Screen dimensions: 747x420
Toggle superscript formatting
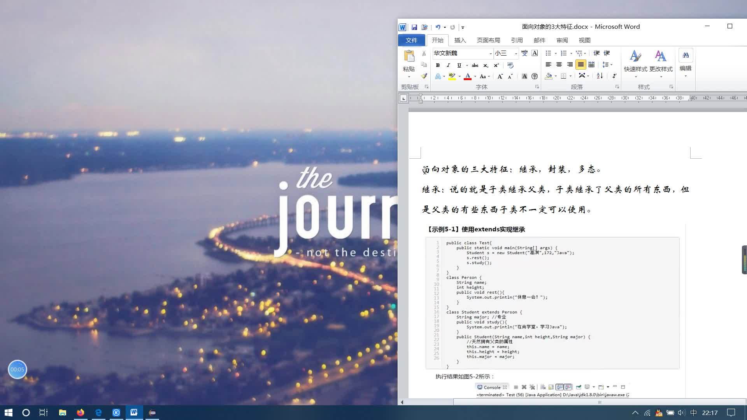[x=496, y=65]
